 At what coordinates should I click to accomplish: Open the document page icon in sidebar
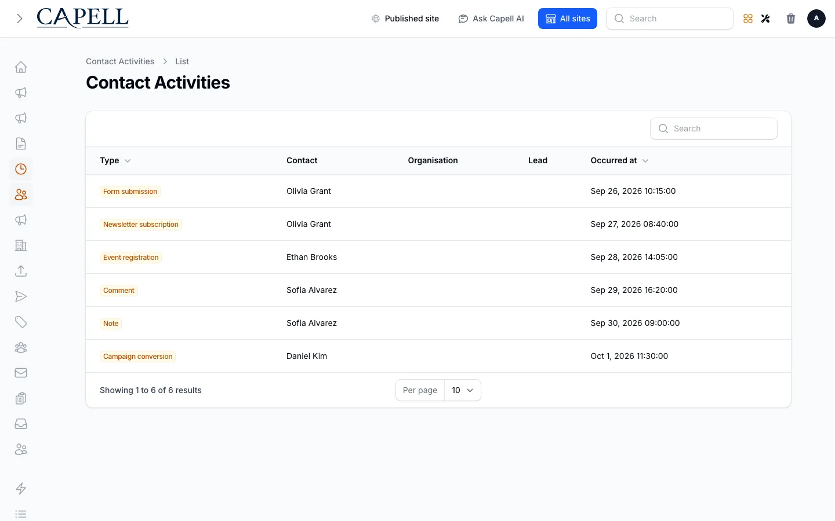coord(21,144)
